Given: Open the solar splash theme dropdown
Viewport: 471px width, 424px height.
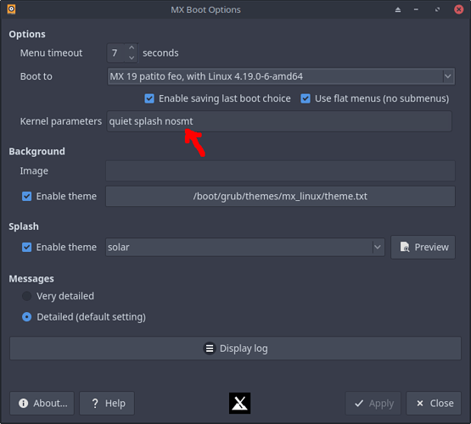Looking at the screenshot, I should click(x=245, y=248).
